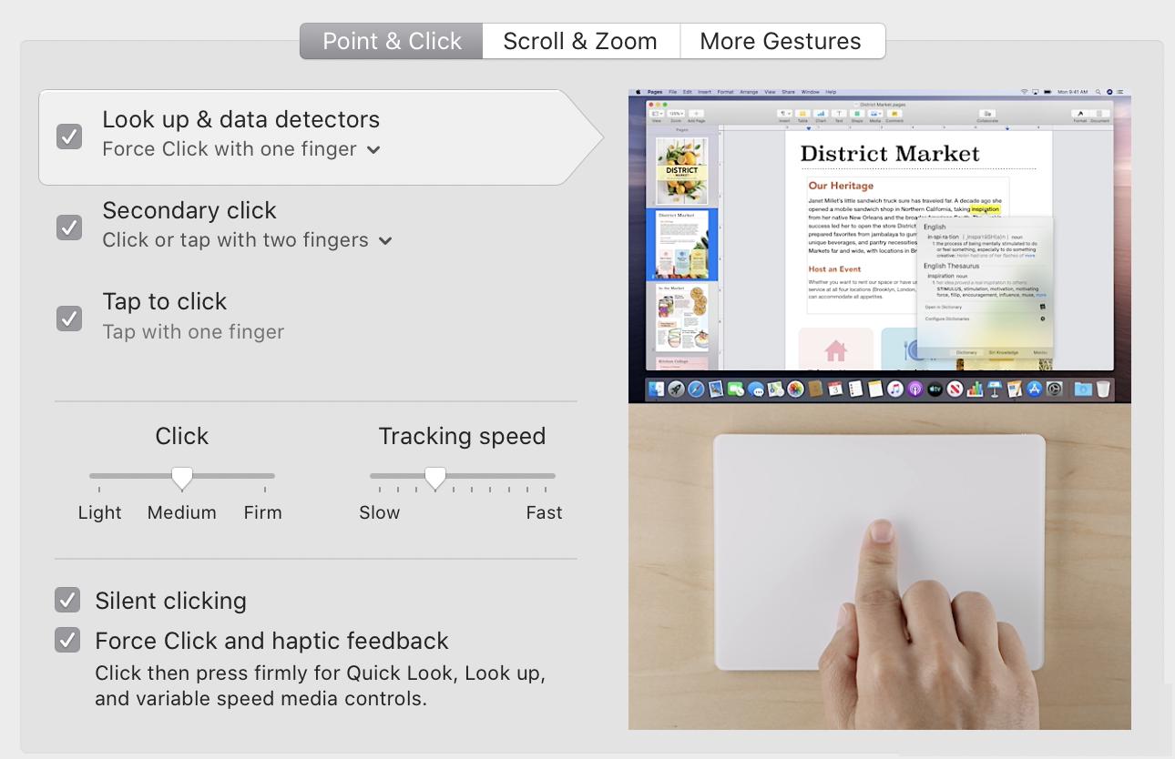Disable the Tap to click checkbox
The height and width of the screenshot is (759, 1175).
point(69,319)
